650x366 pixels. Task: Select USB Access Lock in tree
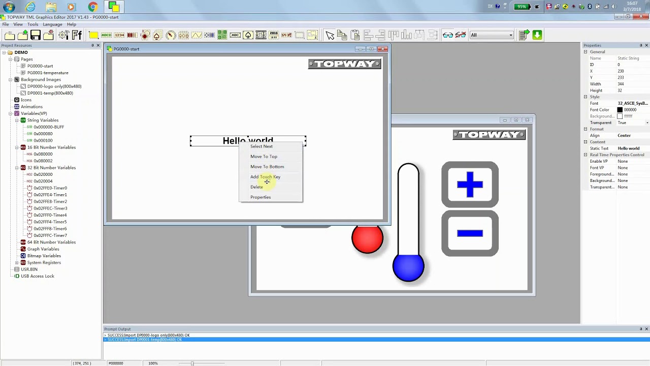coord(38,276)
